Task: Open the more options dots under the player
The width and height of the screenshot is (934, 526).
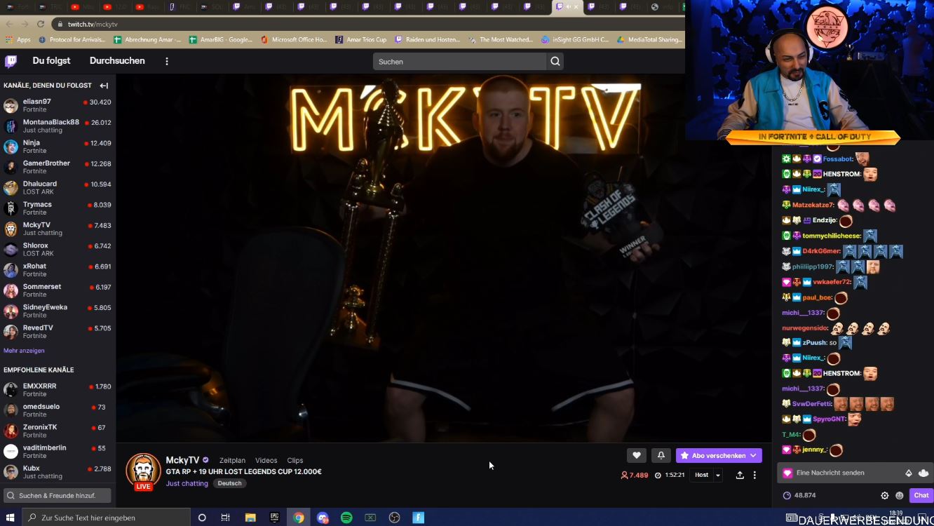Action: 754,476
